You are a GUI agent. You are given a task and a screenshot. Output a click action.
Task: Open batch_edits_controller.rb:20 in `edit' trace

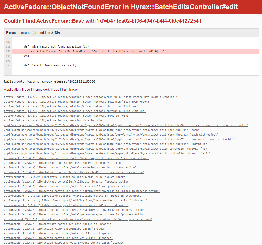[x=107, y=153]
